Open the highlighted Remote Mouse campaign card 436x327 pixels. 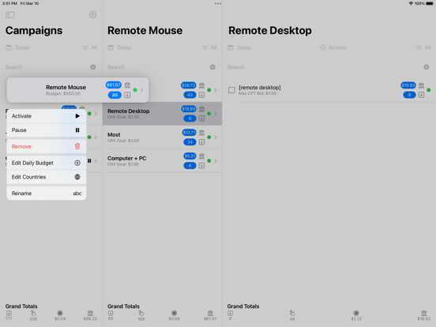pyautogui.click(x=77, y=90)
